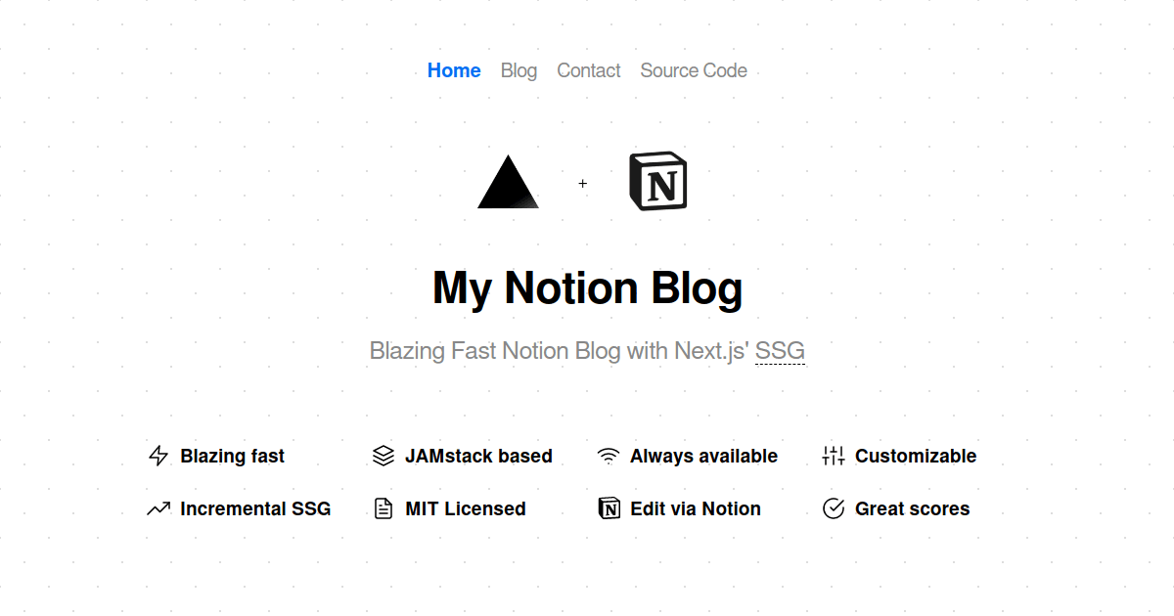Click the lightning bolt icon next to Blazing fast
This screenshot has height=616, width=1174.
coord(158,456)
